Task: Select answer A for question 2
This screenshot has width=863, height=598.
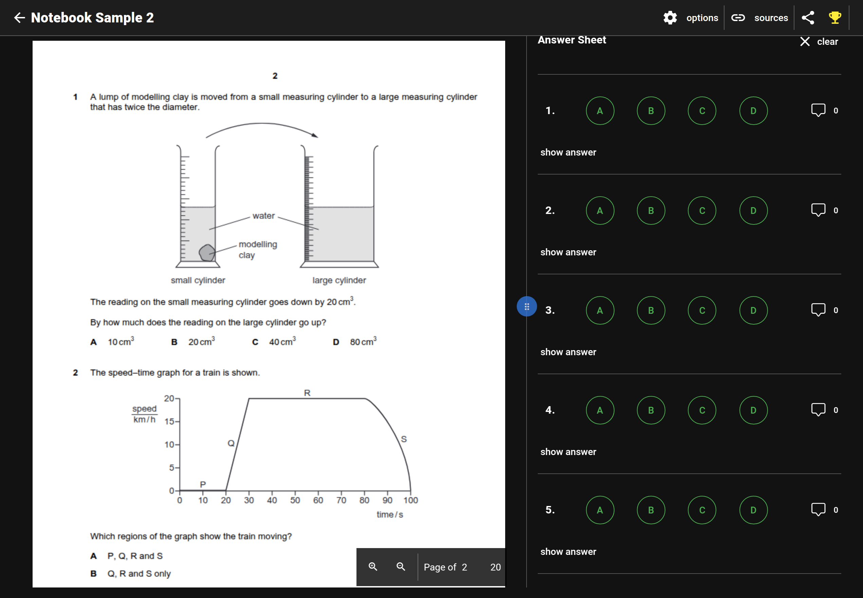Action: tap(600, 211)
